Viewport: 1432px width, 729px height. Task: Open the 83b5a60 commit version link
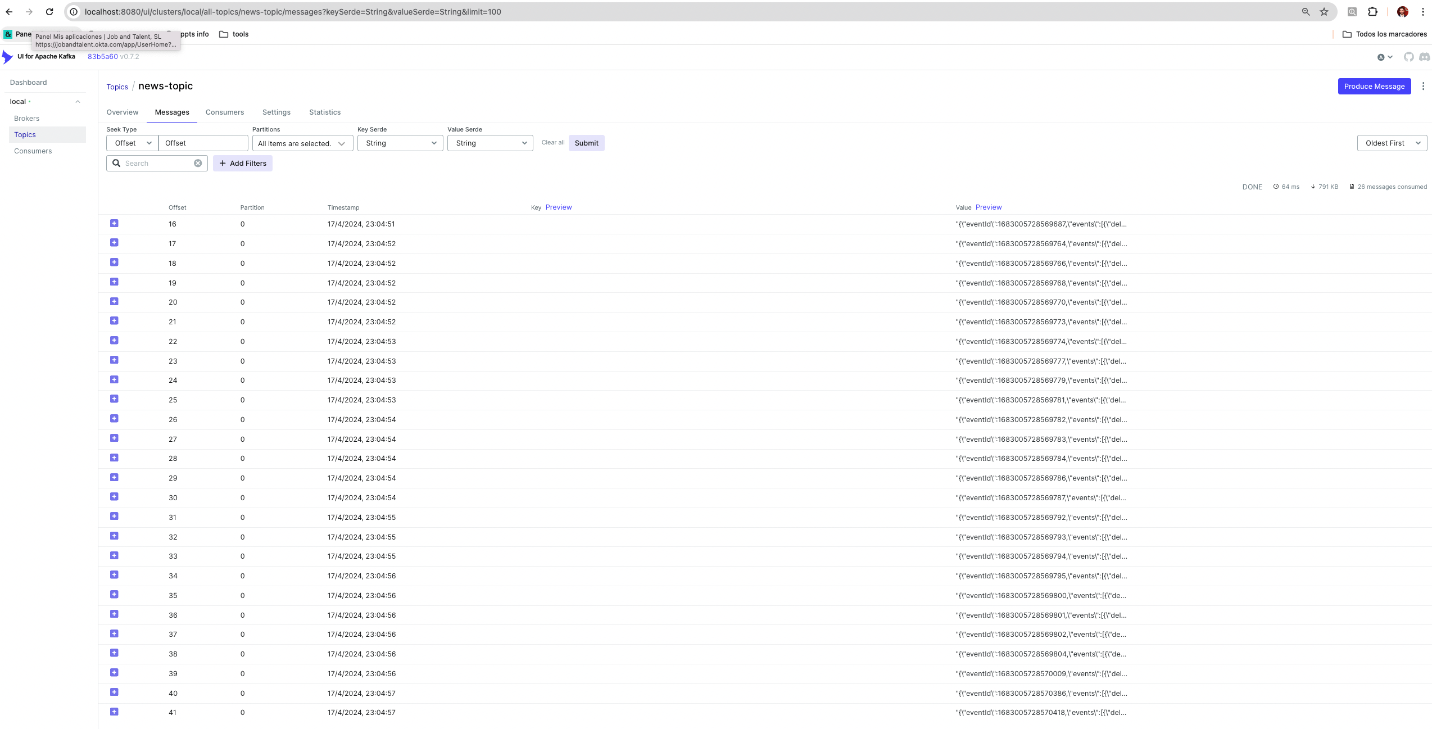tap(102, 57)
